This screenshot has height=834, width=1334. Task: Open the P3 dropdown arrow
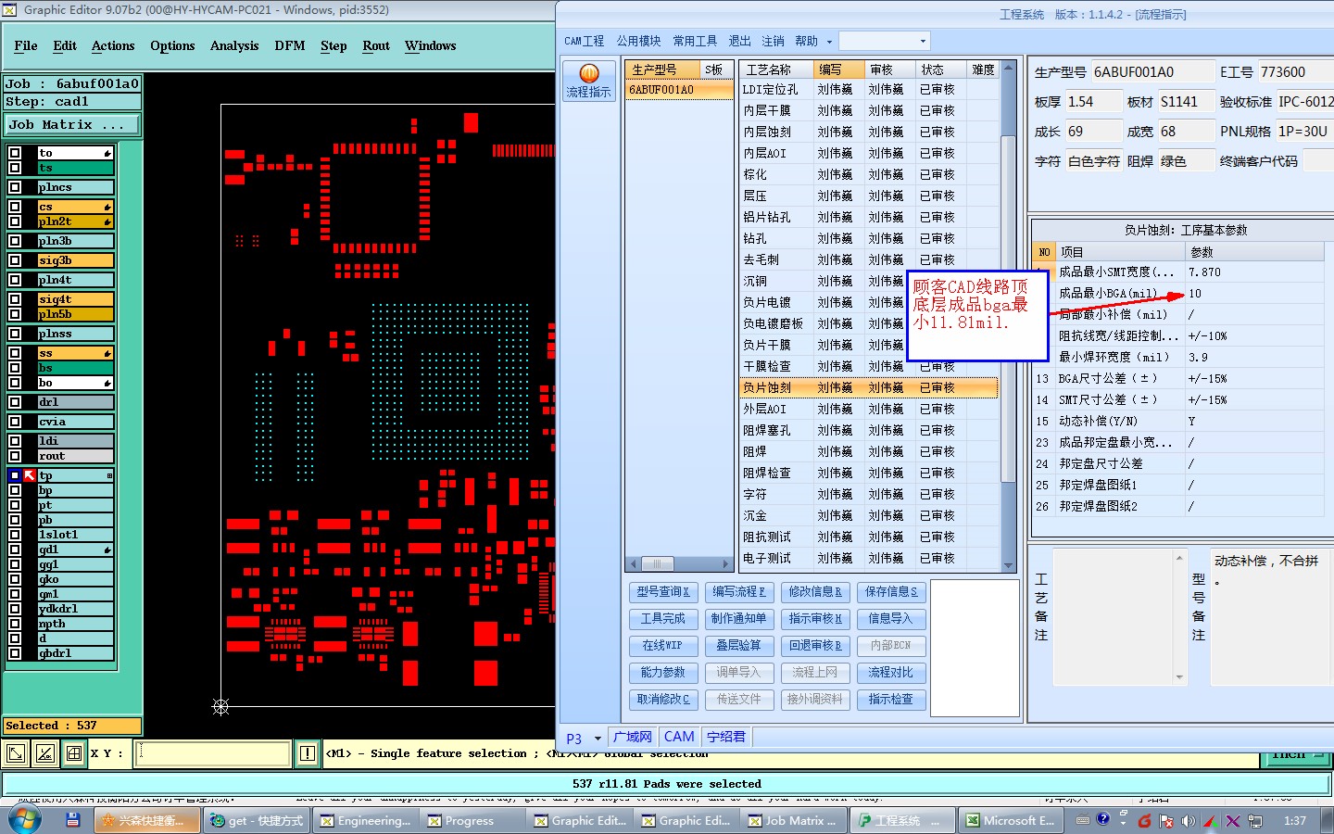(x=598, y=739)
